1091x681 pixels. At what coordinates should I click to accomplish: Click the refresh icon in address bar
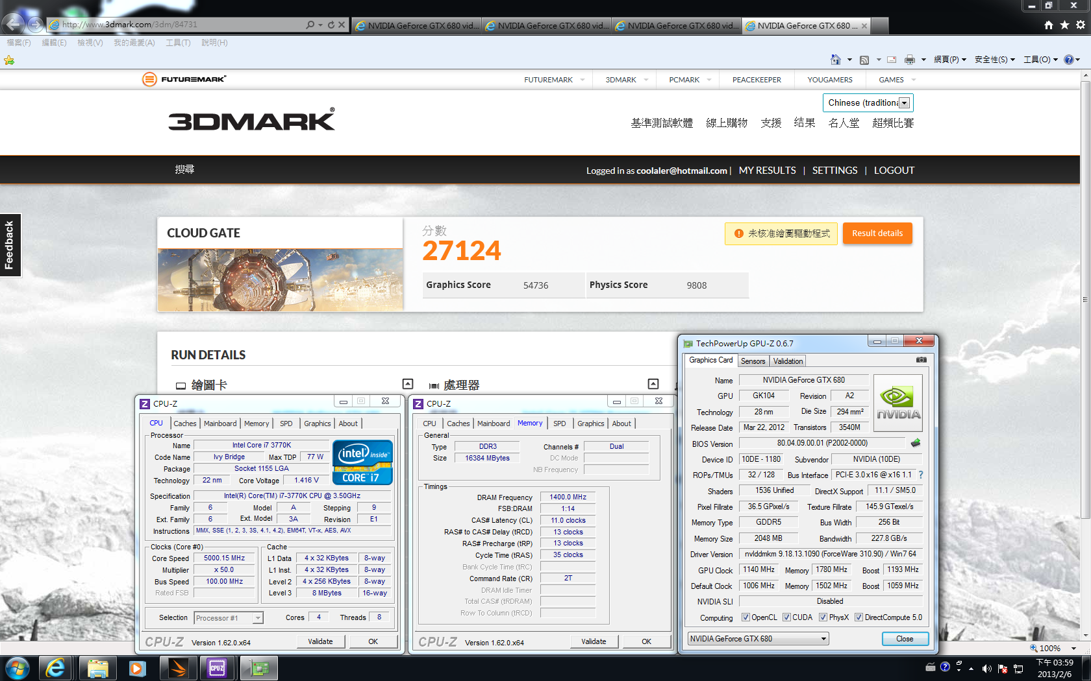(x=331, y=25)
